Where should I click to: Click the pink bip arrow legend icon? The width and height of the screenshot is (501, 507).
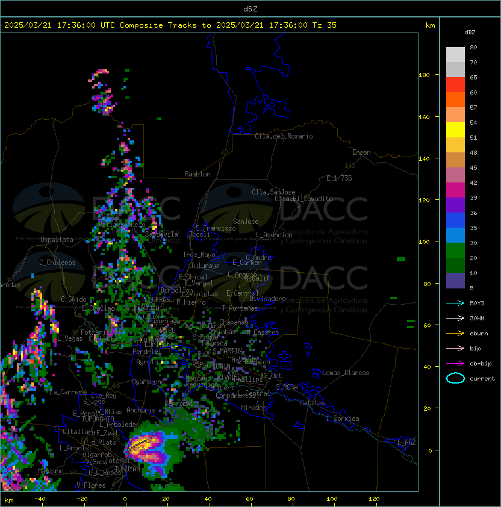455,349
